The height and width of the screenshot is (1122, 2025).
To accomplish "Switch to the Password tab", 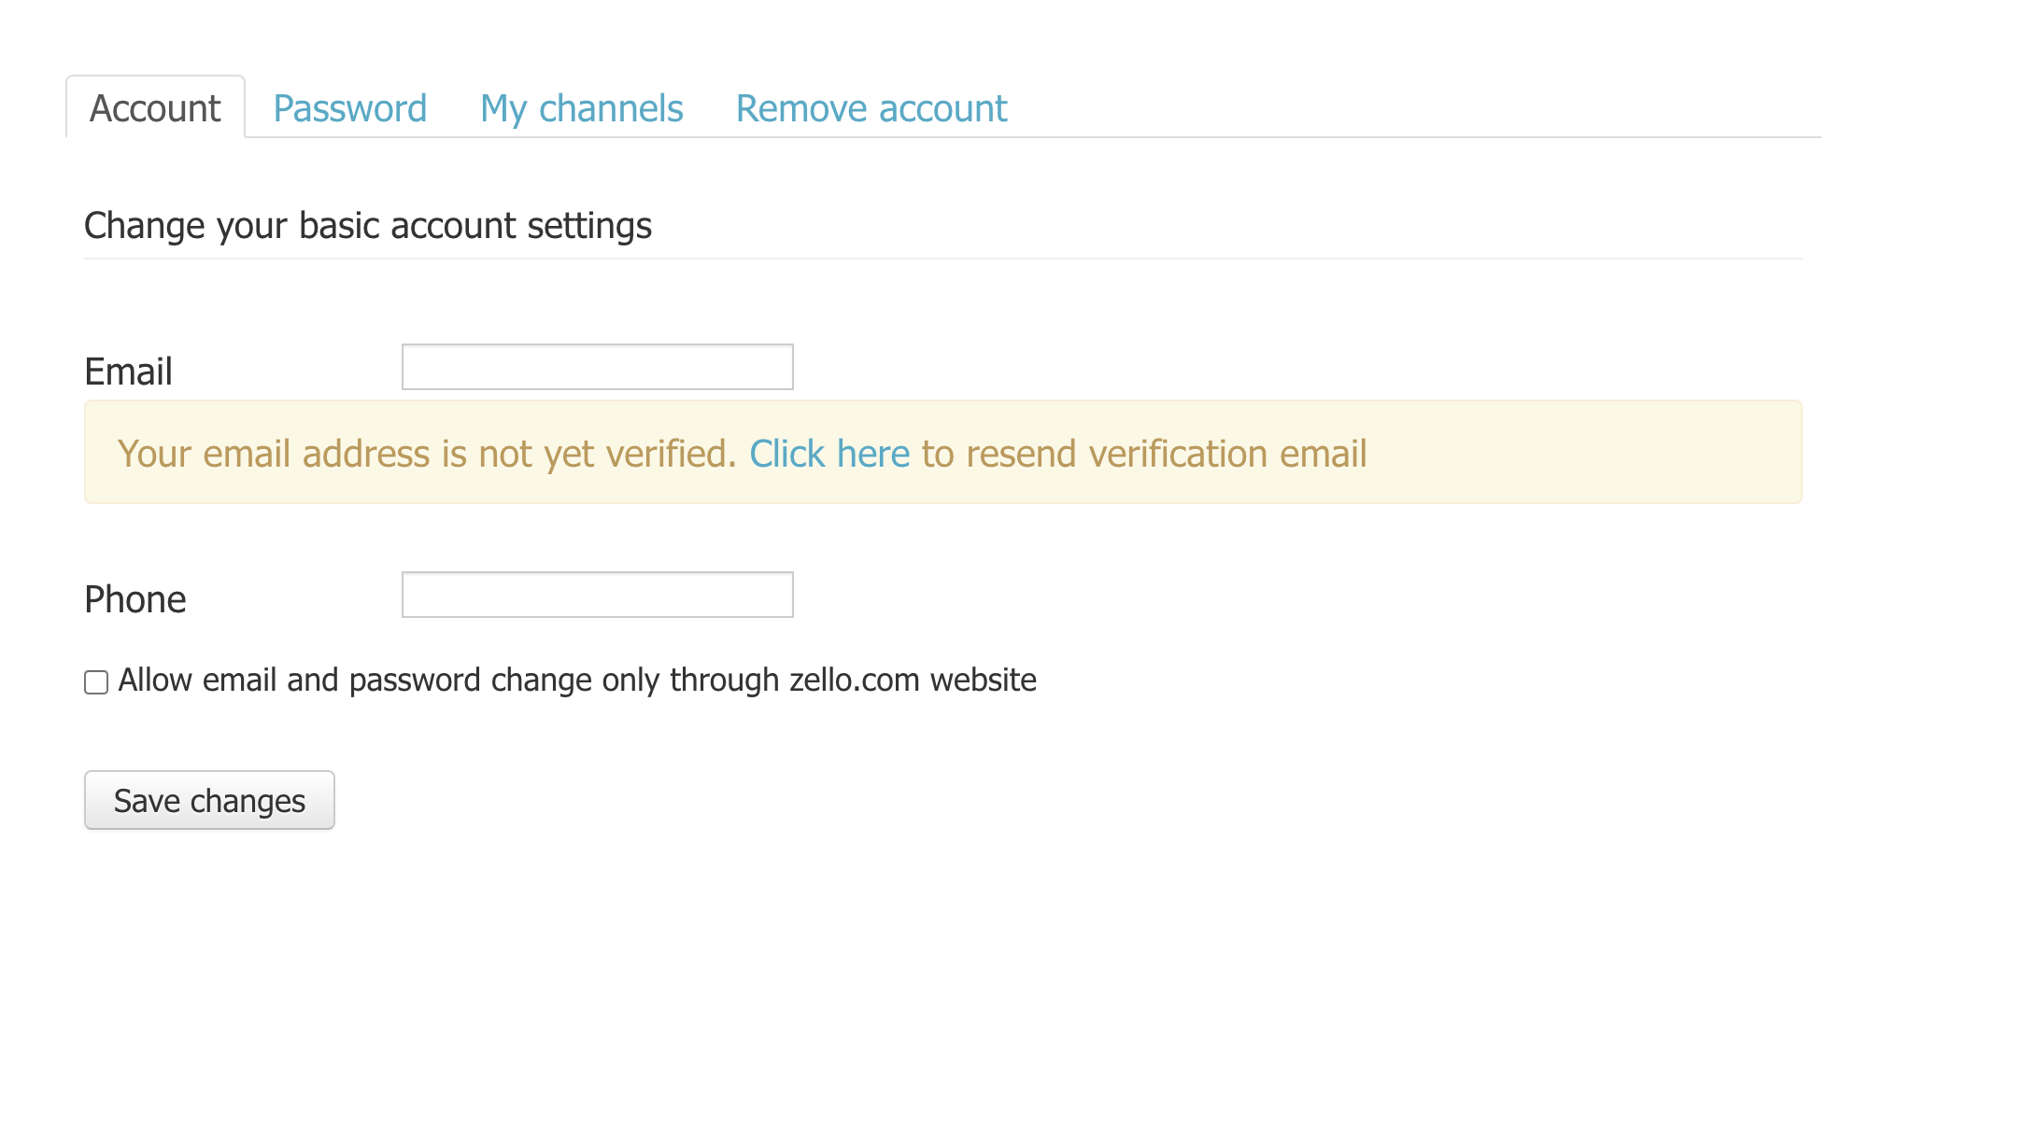I will 349,108.
